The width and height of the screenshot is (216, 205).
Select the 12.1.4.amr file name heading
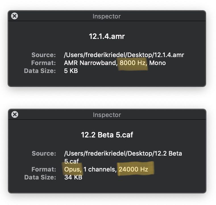[107, 36]
